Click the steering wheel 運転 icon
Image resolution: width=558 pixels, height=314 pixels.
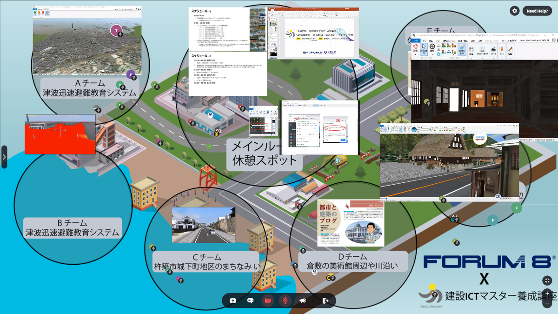point(432,46)
